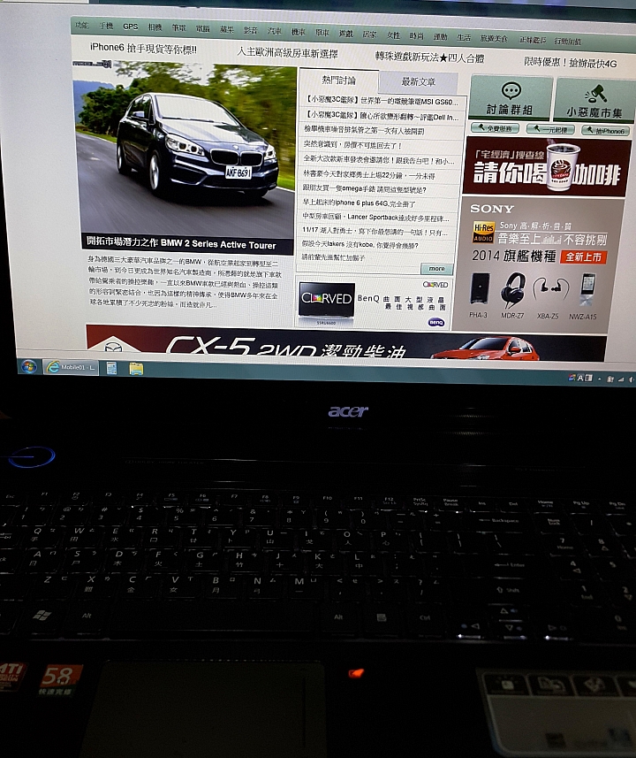Click the BenQ CURVED monitor ad image
636x758 pixels.
[x=327, y=302]
